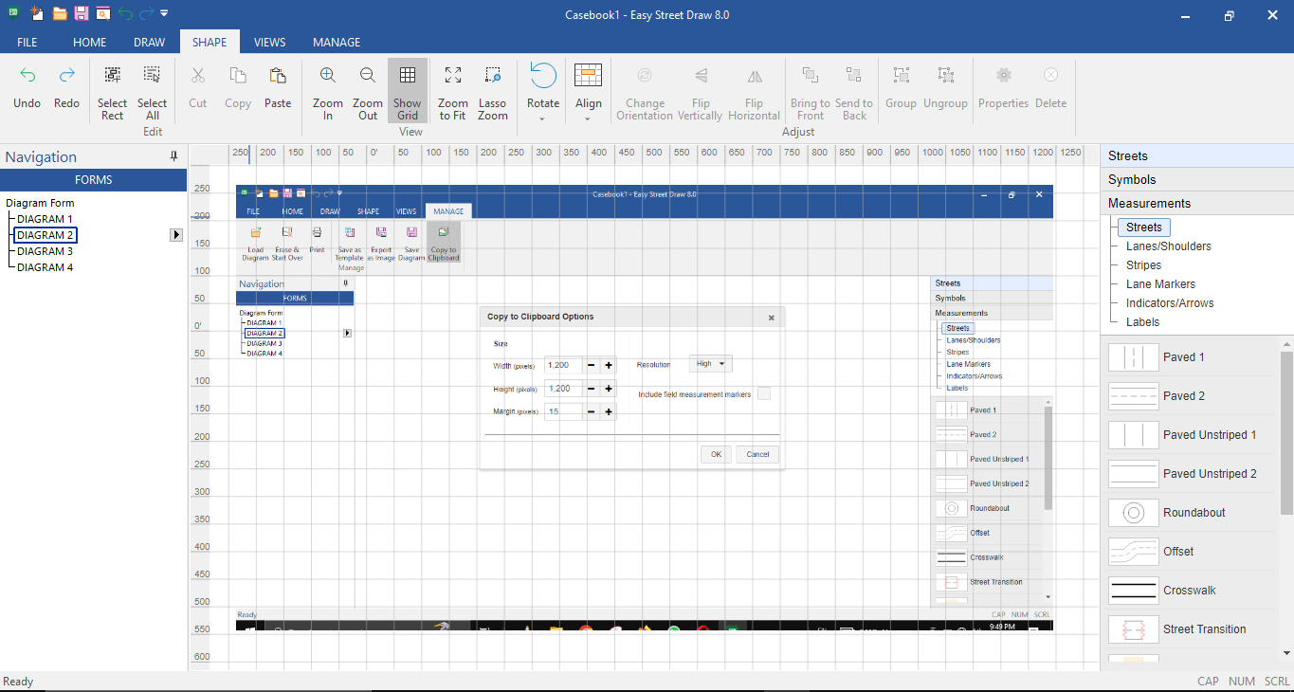The image size is (1294, 692).
Task: Open the Rotate dropdown arrow
Action: [x=543, y=119]
